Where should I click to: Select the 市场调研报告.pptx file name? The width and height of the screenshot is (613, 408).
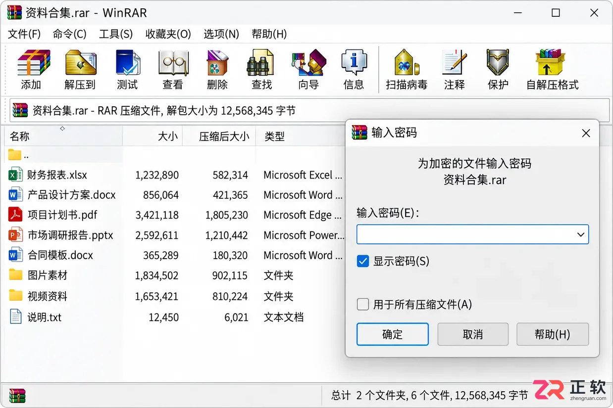point(70,235)
